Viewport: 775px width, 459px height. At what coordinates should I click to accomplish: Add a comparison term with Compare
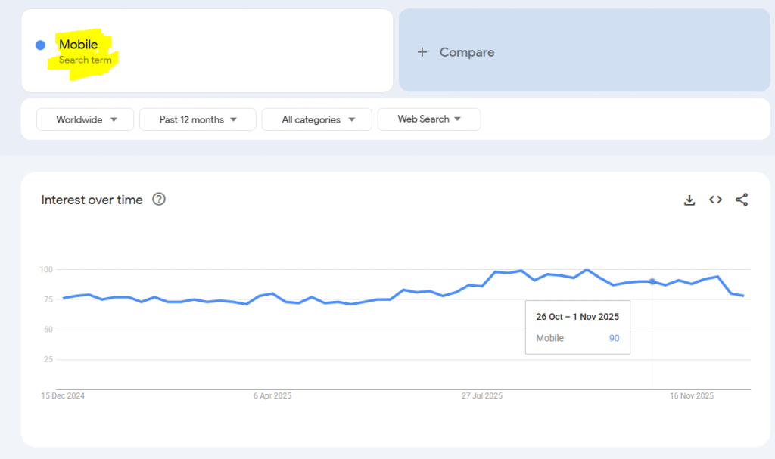(466, 52)
